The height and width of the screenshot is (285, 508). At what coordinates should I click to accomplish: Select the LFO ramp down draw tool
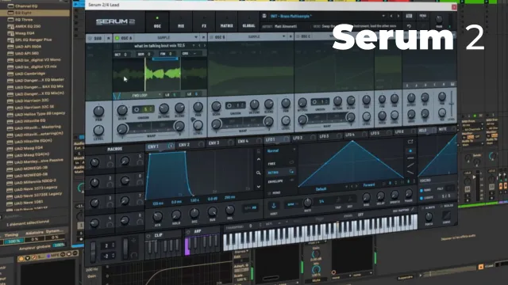[410, 173]
